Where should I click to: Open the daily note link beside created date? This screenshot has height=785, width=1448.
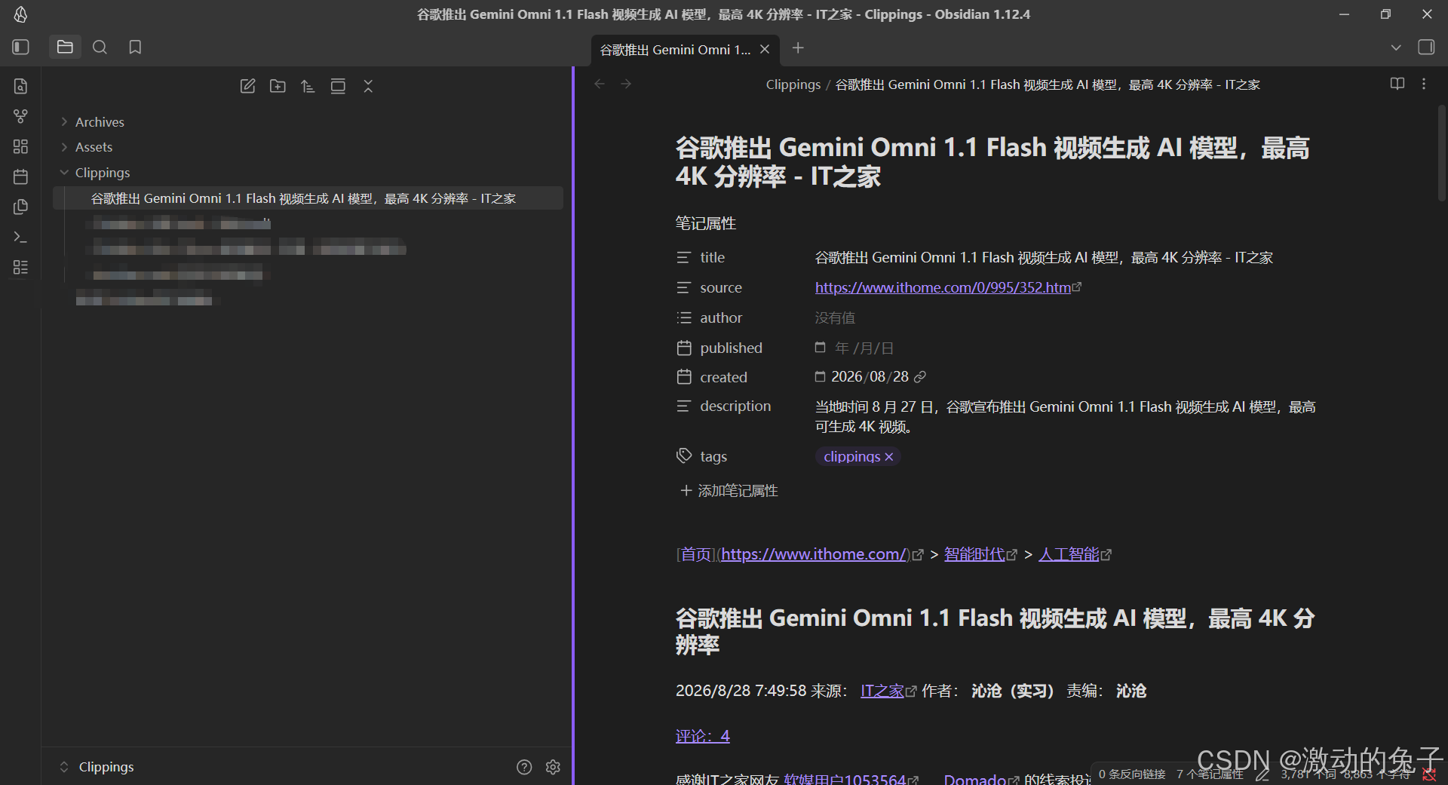tap(920, 377)
